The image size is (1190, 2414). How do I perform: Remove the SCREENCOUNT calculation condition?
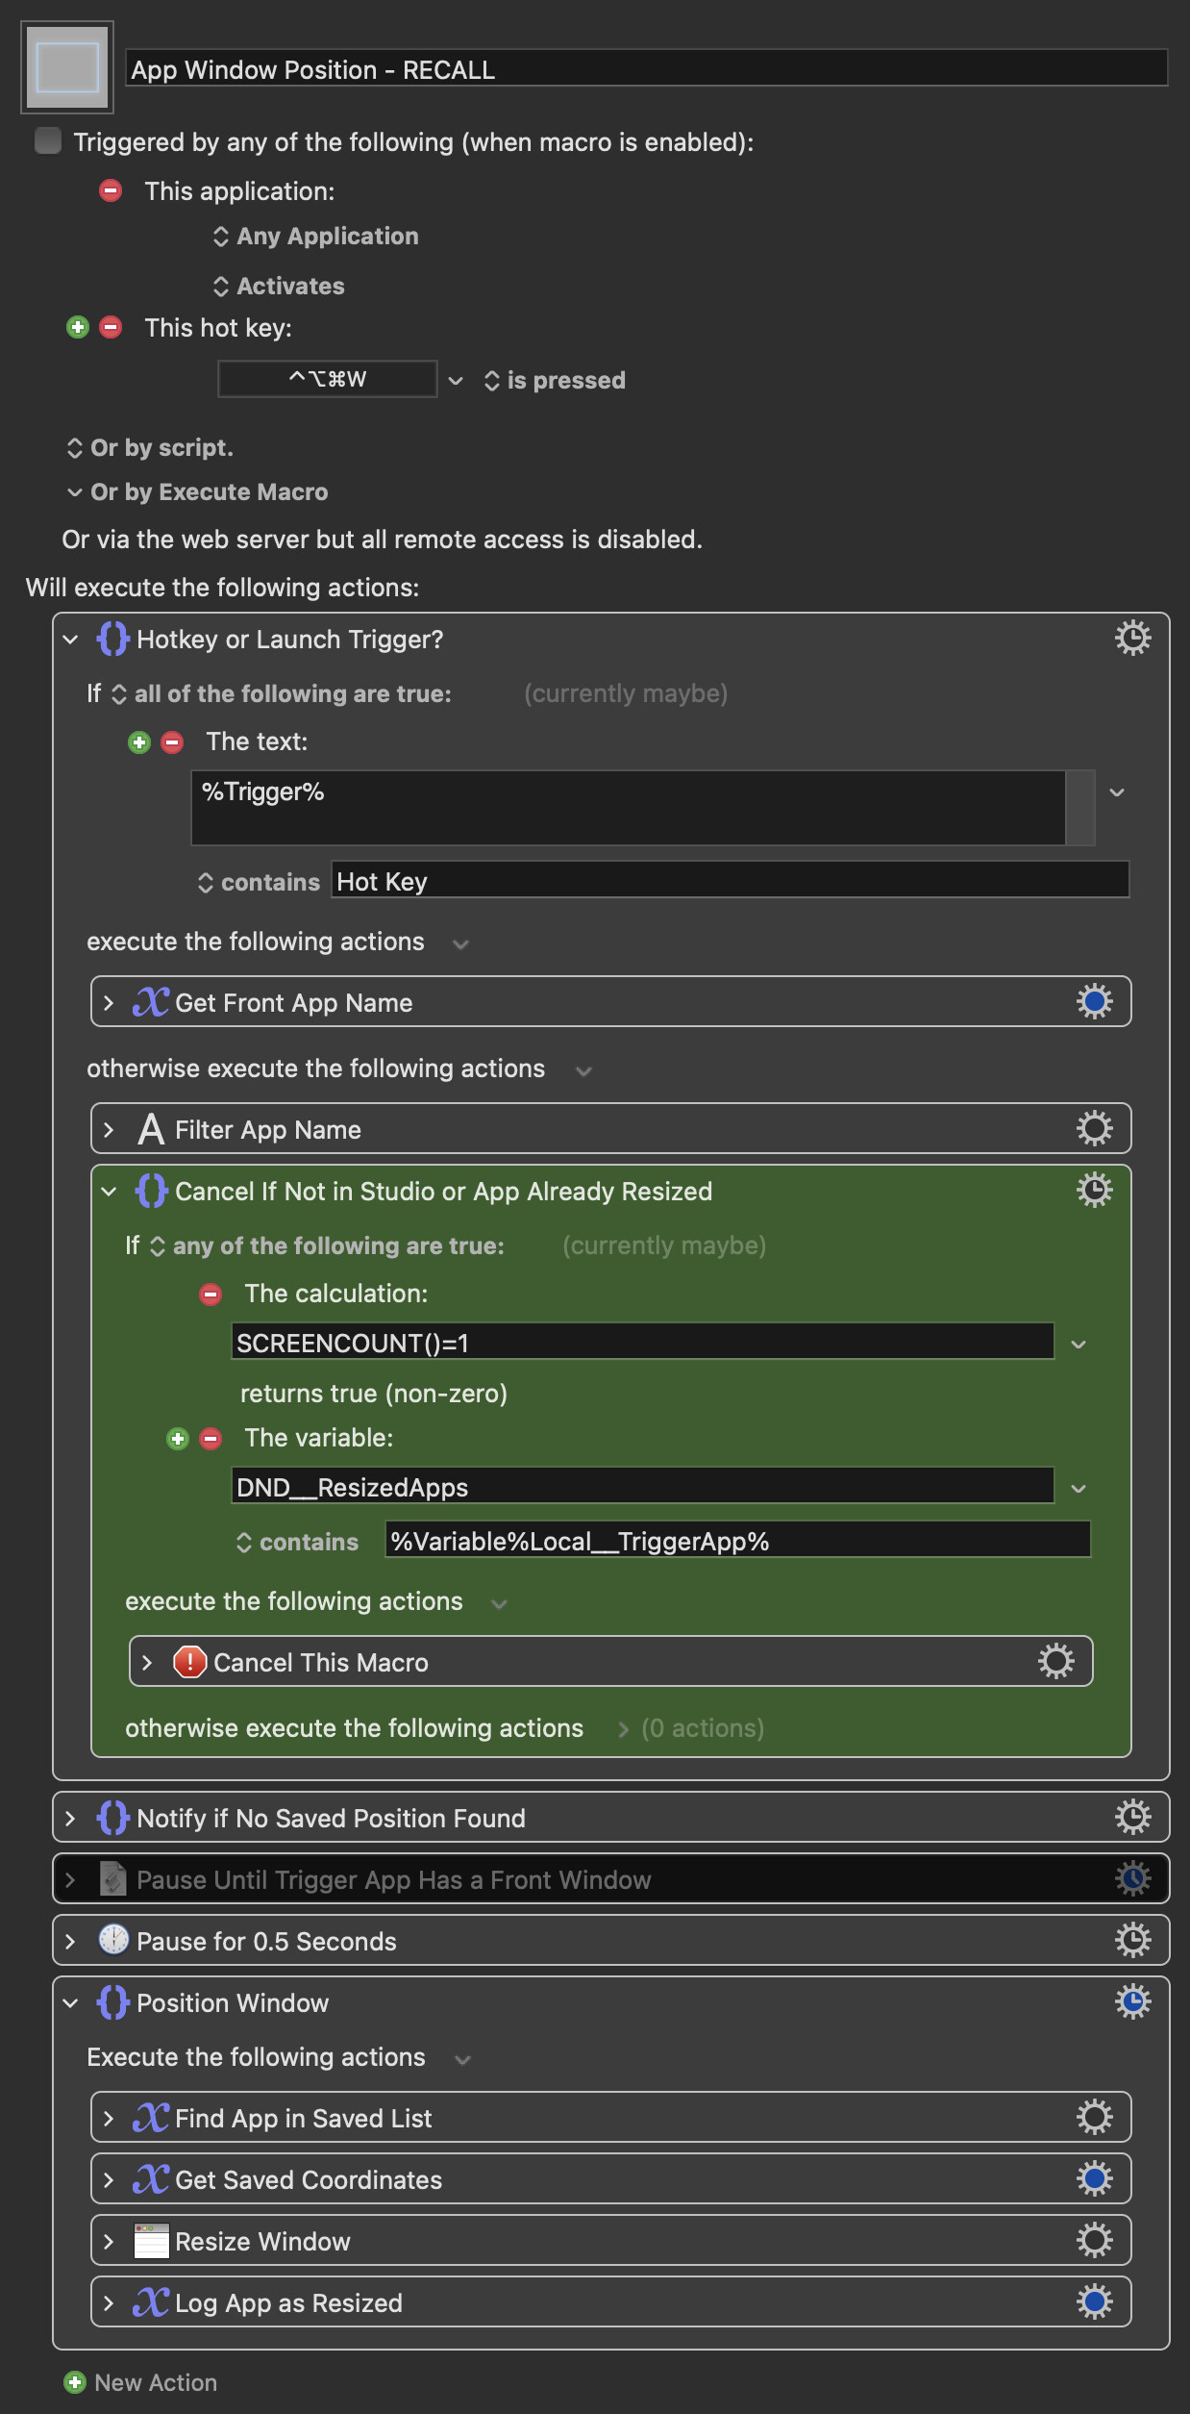(x=211, y=1294)
